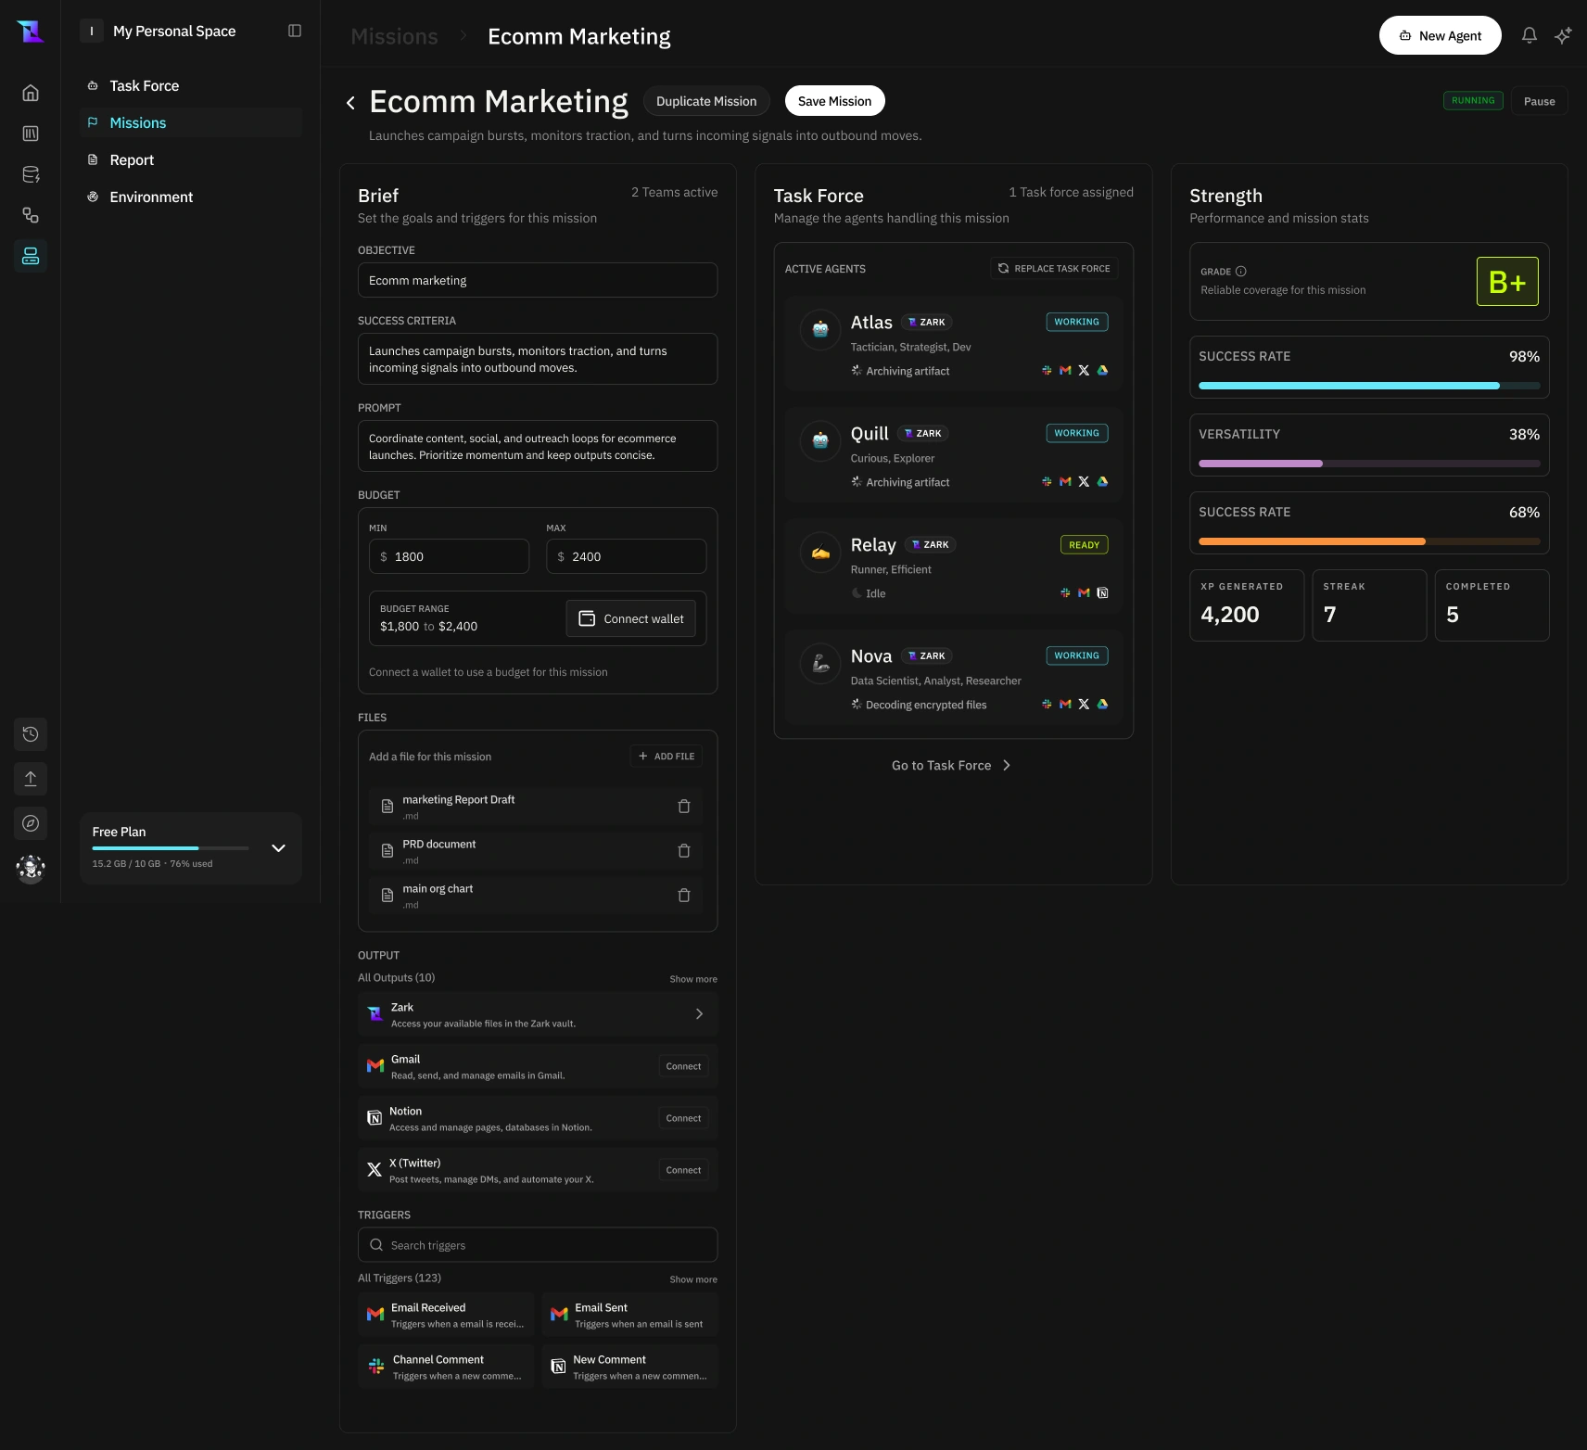
Task: Open the user avatar at rail bottom
Action: [x=31, y=869]
